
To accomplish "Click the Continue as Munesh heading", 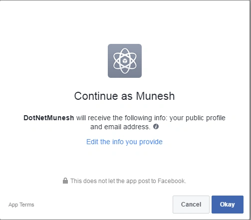I will tap(124, 96).
